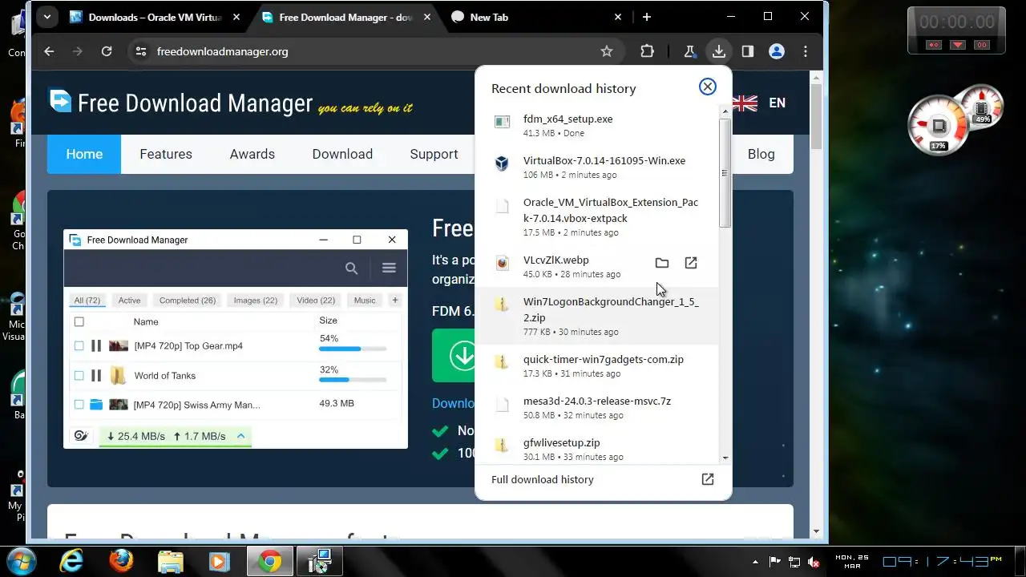Open the Windows Start menu
This screenshot has height=577, width=1026.
(x=21, y=560)
